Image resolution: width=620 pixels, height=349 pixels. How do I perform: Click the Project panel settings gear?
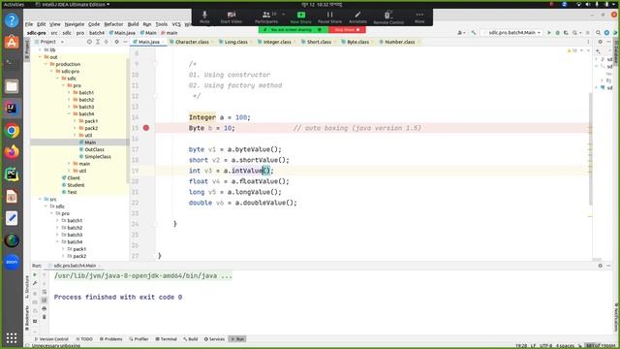pyautogui.click(x=116, y=42)
